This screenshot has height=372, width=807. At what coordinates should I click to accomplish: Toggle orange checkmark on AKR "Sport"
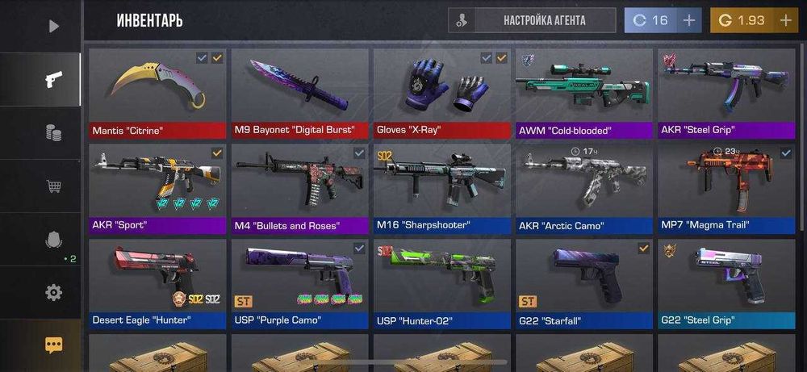pyautogui.click(x=217, y=153)
